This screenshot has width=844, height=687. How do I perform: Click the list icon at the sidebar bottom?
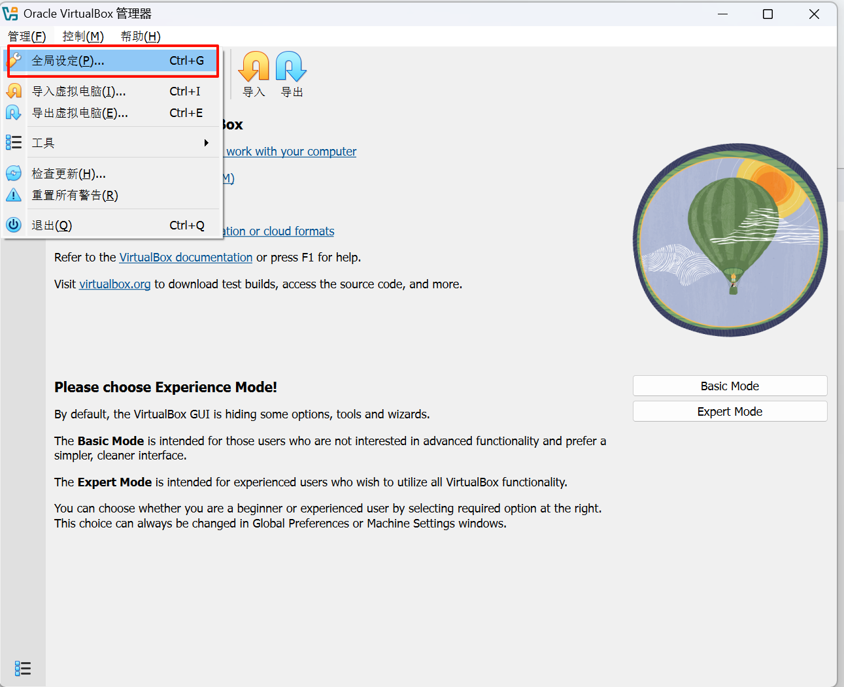tap(23, 668)
